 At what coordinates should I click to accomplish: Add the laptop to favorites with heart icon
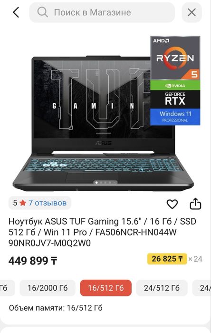pos(172,204)
